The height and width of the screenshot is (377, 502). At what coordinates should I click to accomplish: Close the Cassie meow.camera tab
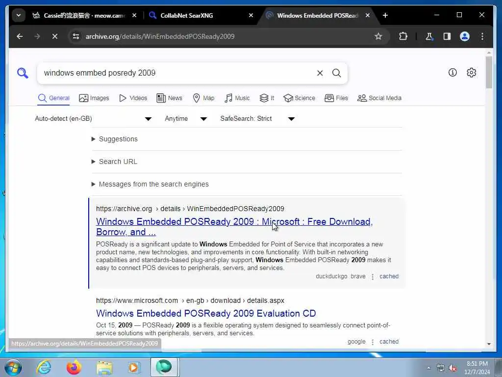click(134, 15)
